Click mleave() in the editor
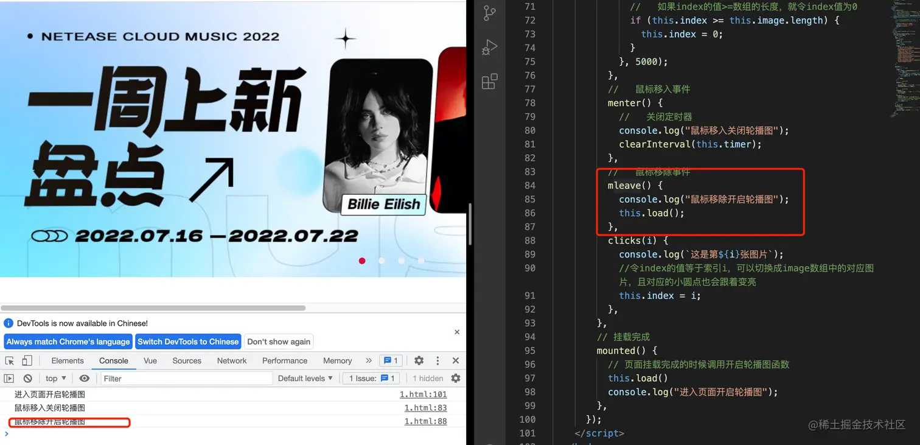Image resolution: width=920 pixels, height=445 pixels. click(629, 185)
